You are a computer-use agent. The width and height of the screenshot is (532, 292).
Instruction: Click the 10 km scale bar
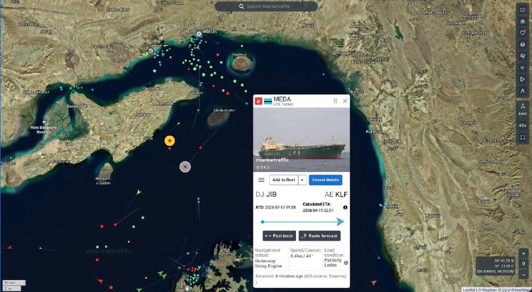pos(13,283)
